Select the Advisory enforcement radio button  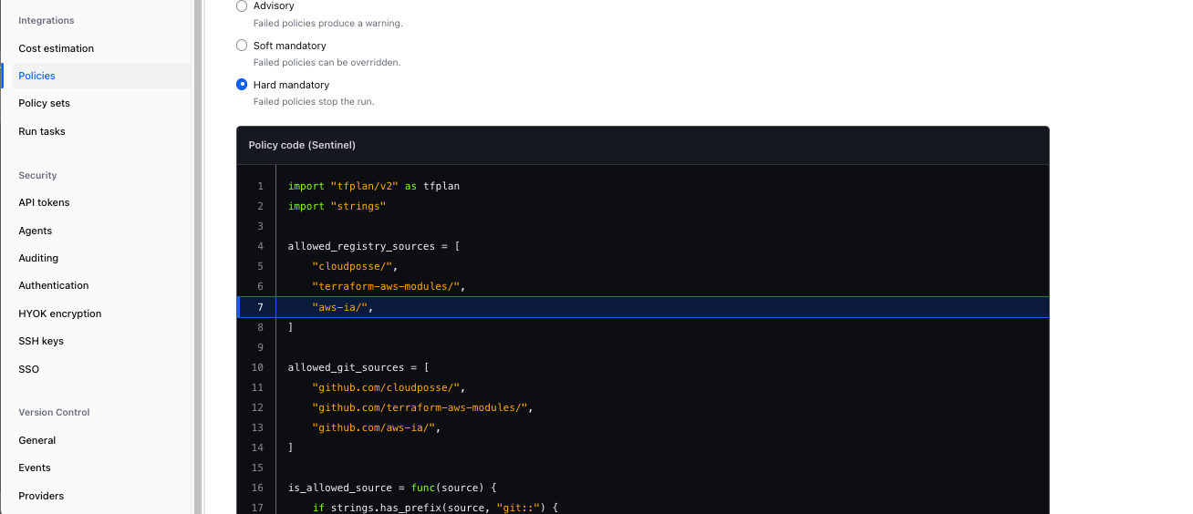click(242, 6)
